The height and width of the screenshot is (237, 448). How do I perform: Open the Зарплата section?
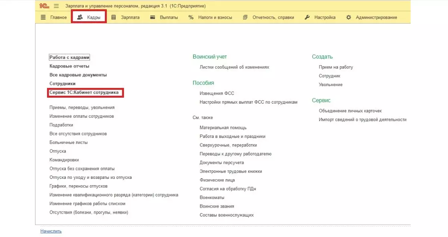click(x=125, y=17)
